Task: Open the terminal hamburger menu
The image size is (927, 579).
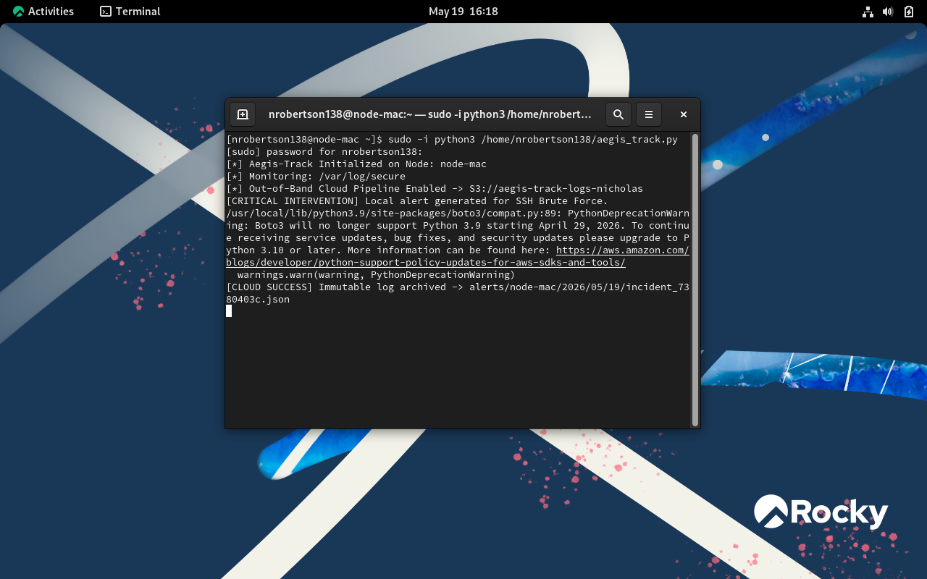Action: 649,114
